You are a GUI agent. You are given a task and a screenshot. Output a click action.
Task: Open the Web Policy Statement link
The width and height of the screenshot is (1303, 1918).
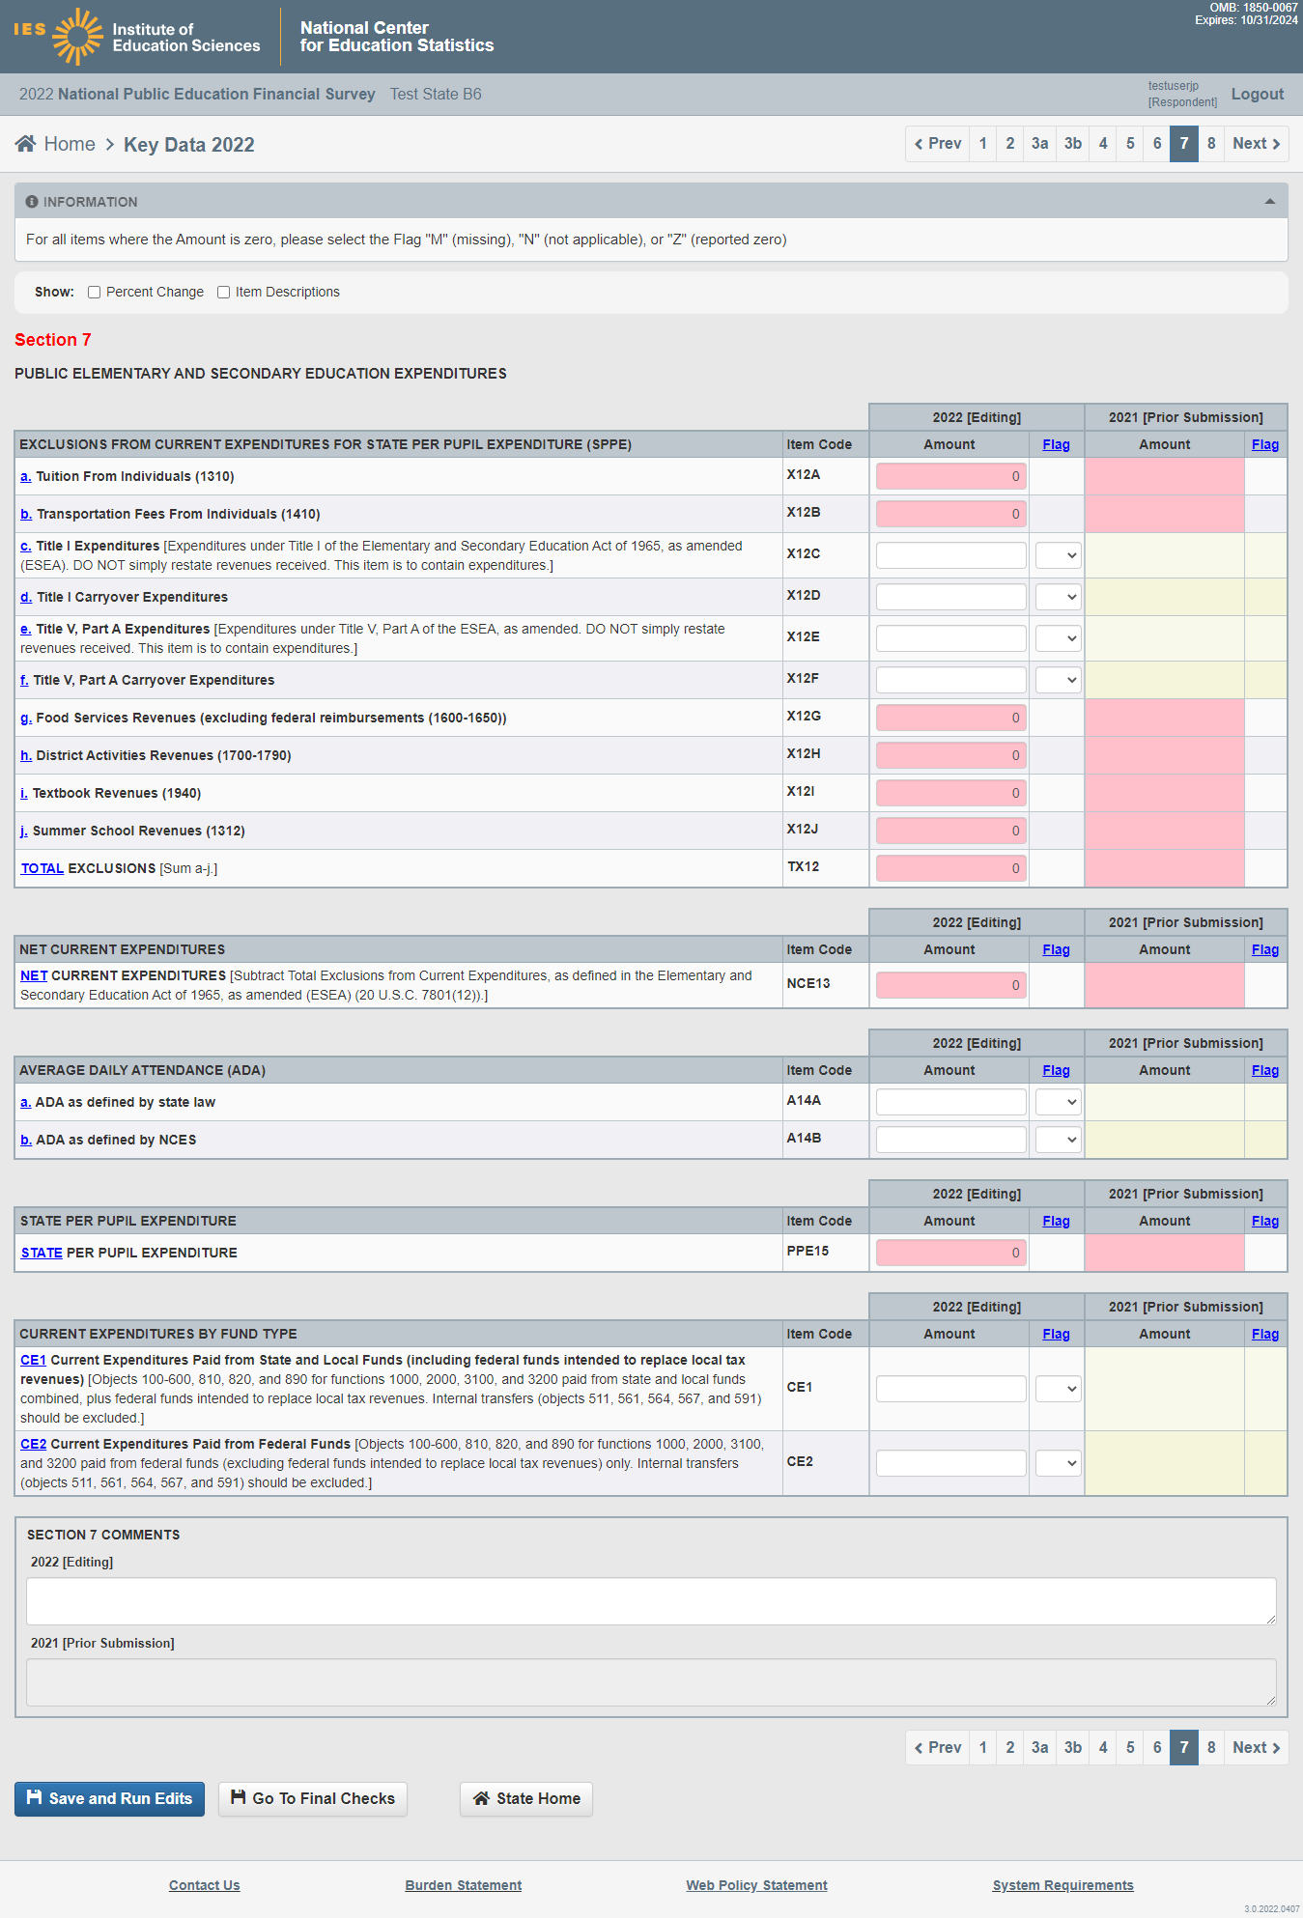pyautogui.click(x=757, y=1885)
